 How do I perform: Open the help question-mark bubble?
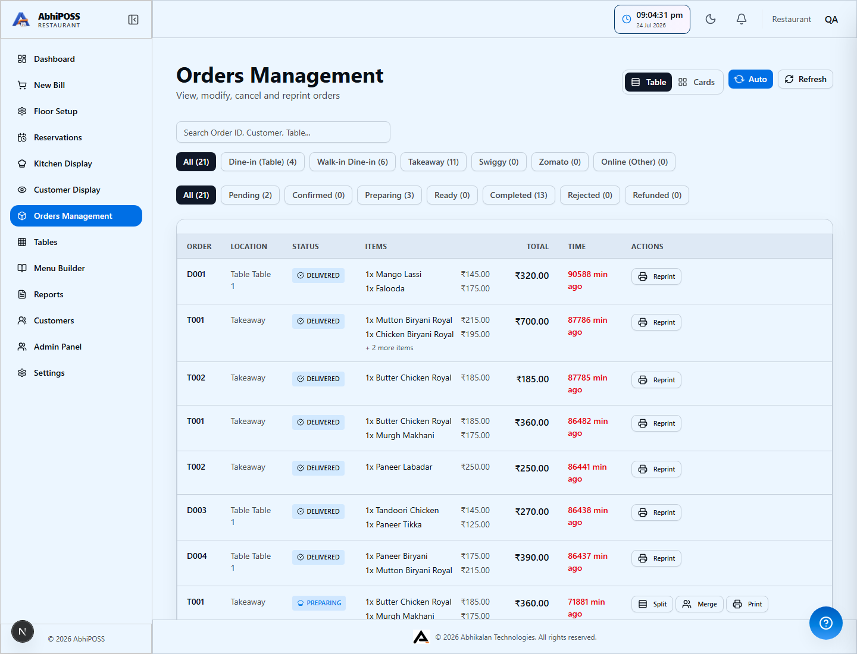826,623
